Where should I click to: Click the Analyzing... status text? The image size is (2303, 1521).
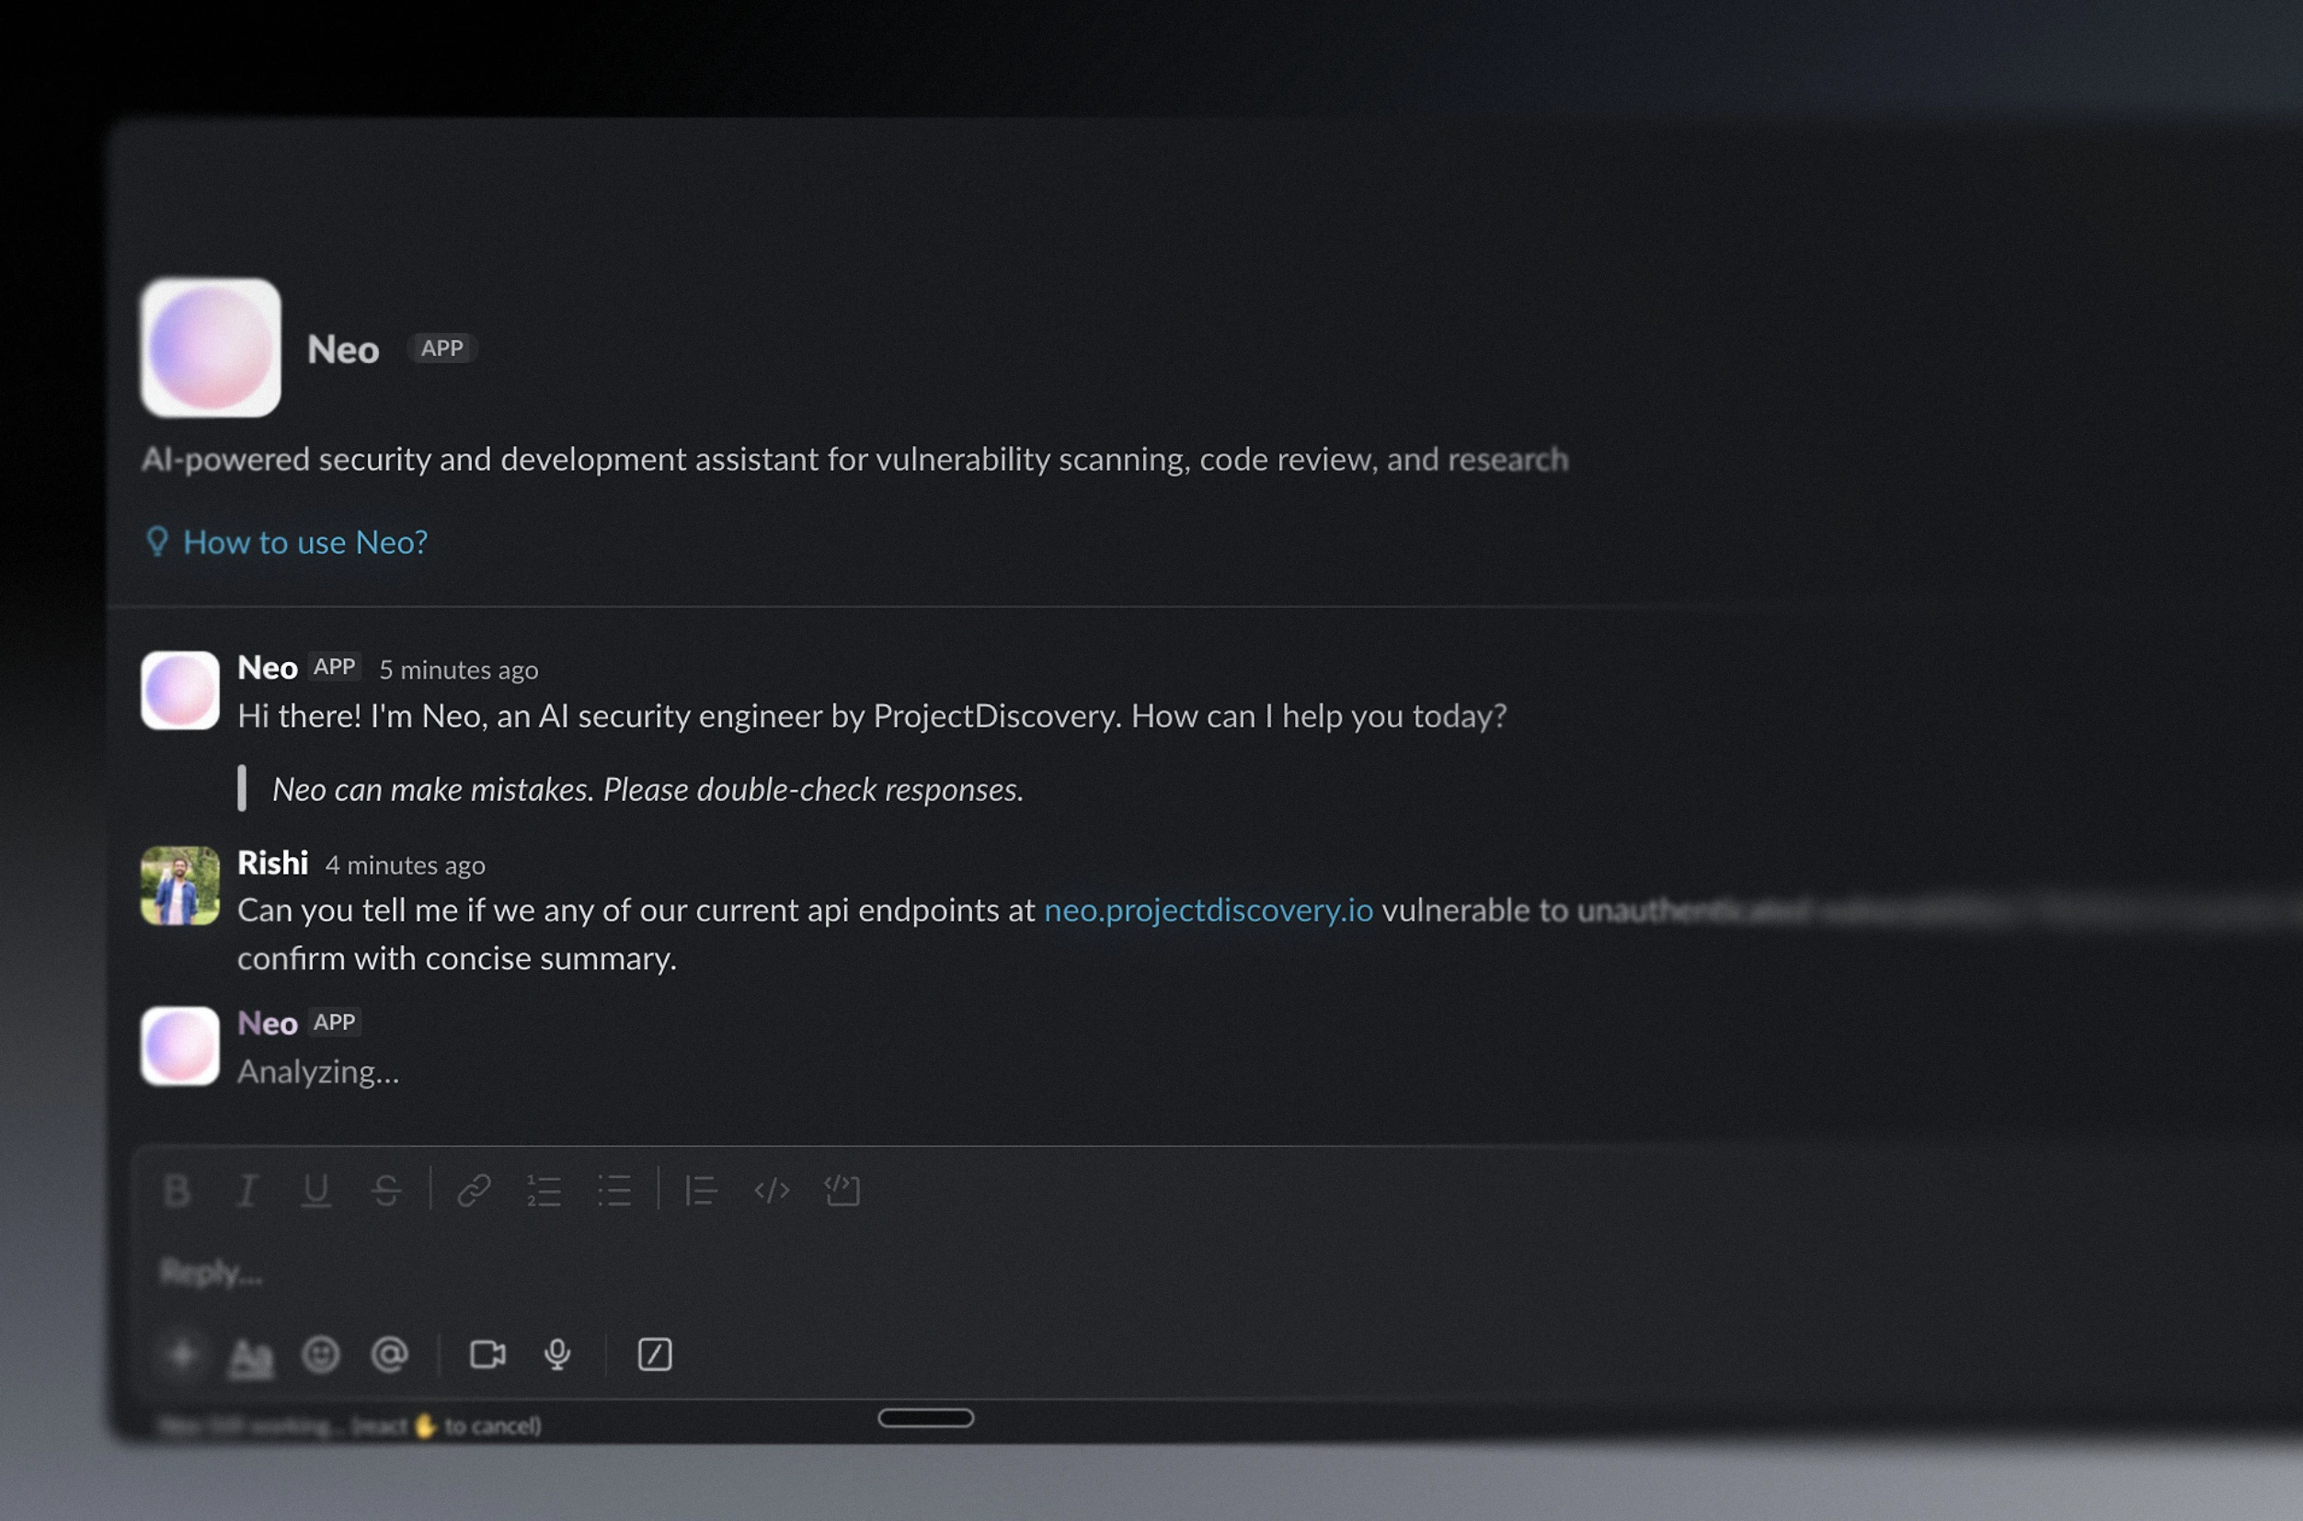point(318,1072)
